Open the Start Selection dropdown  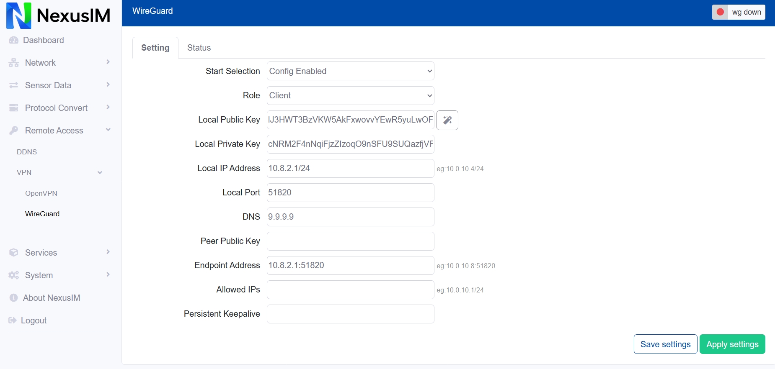tap(351, 71)
